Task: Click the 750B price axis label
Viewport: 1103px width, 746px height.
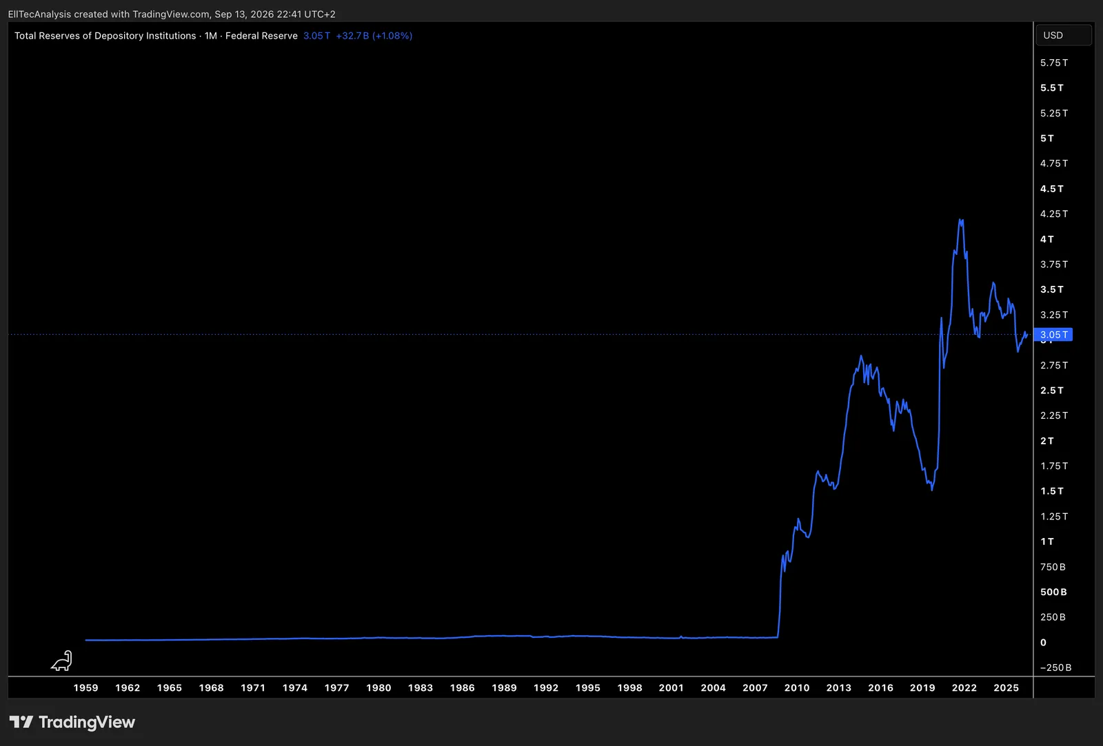Action: tap(1053, 567)
